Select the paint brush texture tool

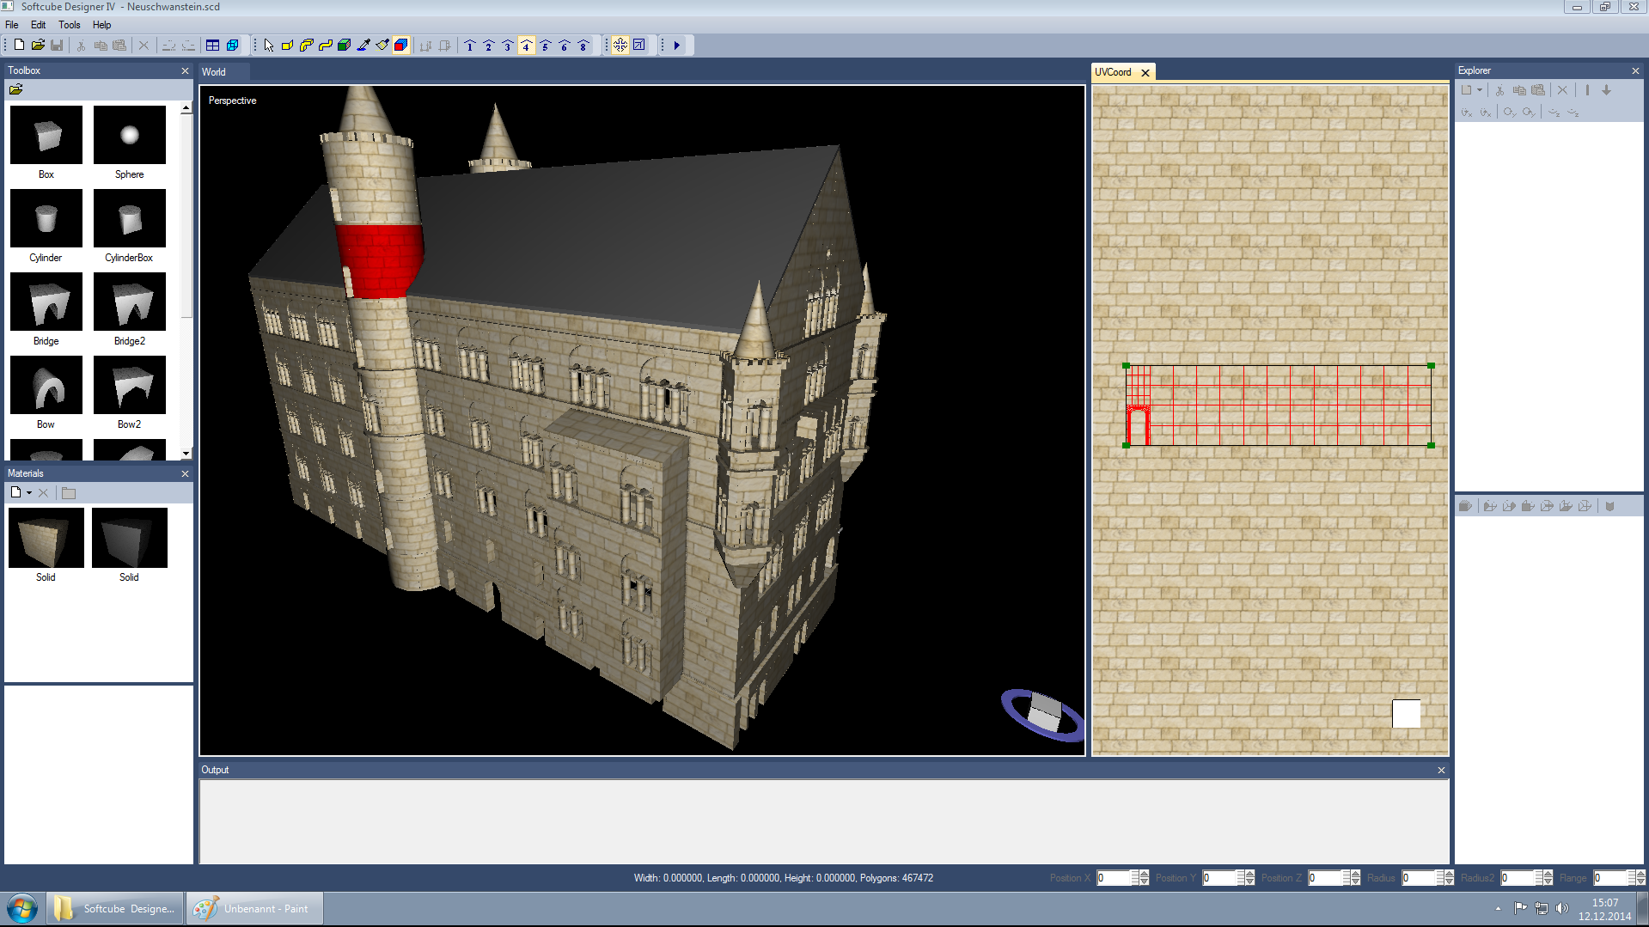pyautogui.click(x=382, y=46)
